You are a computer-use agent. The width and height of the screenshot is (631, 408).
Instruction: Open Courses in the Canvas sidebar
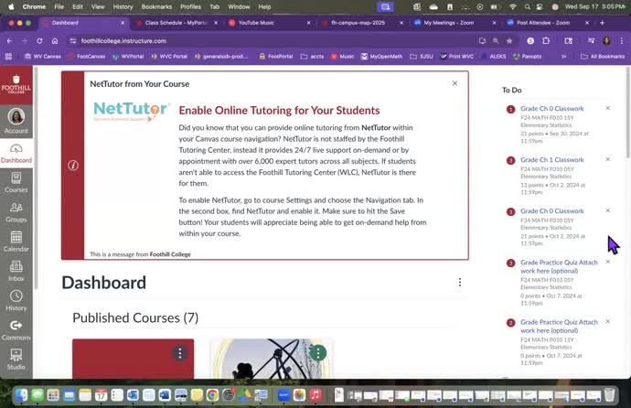pyautogui.click(x=16, y=183)
